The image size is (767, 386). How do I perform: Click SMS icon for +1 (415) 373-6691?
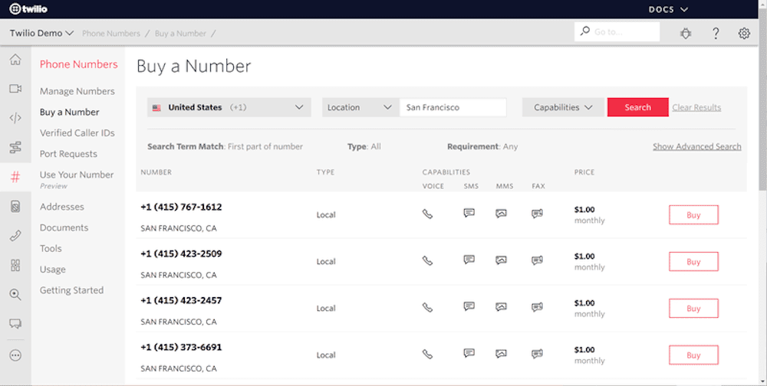[469, 353]
